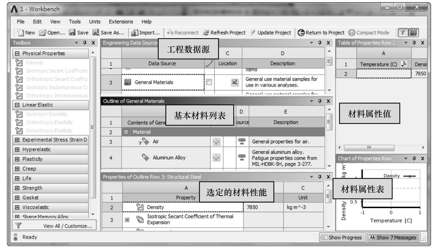The width and height of the screenshot is (436, 250).
Task: Collapse the Physical Properties toolbox group
Action: coord(17,53)
